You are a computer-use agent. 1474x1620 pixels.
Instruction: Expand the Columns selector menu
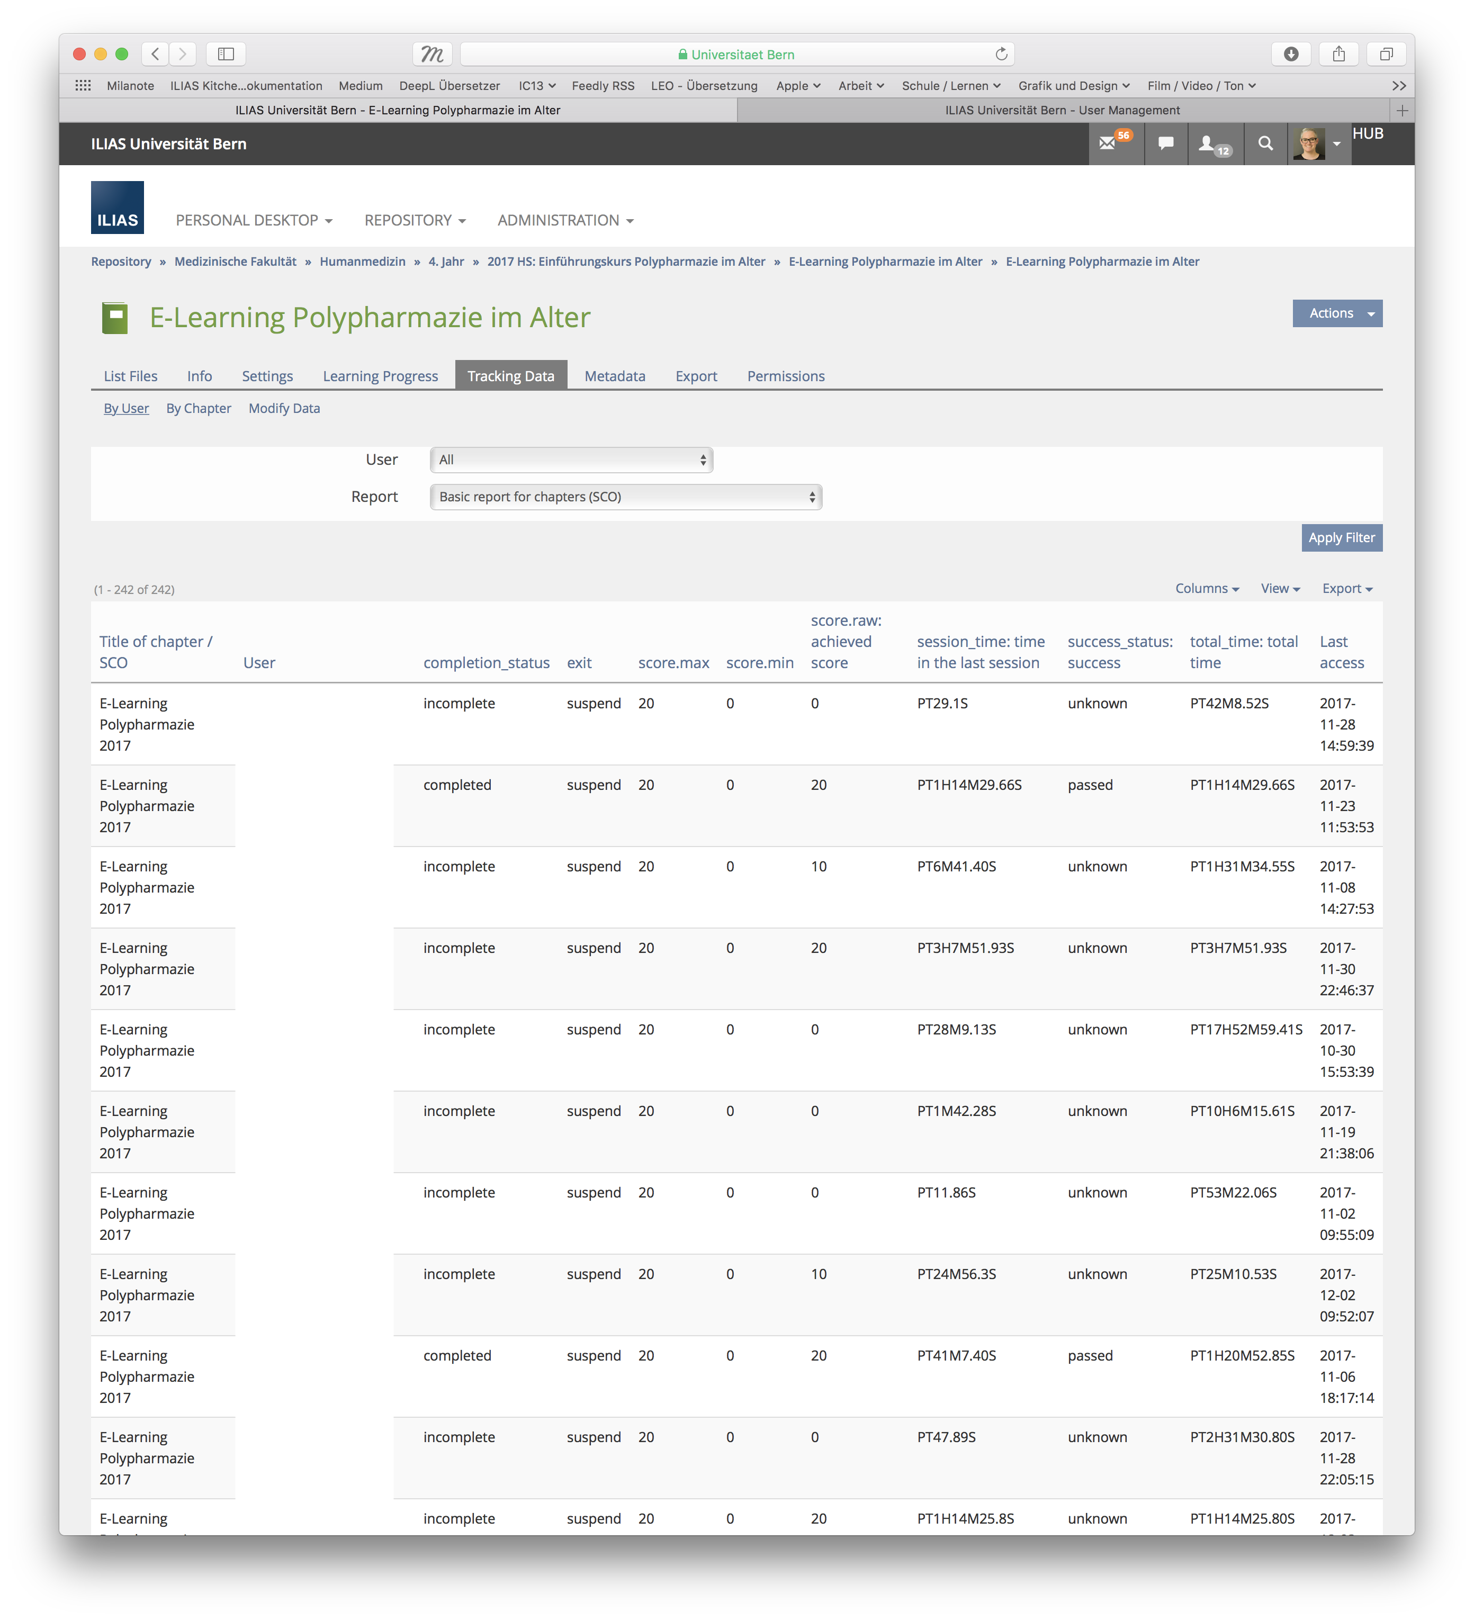click(x=1207, y=588)
